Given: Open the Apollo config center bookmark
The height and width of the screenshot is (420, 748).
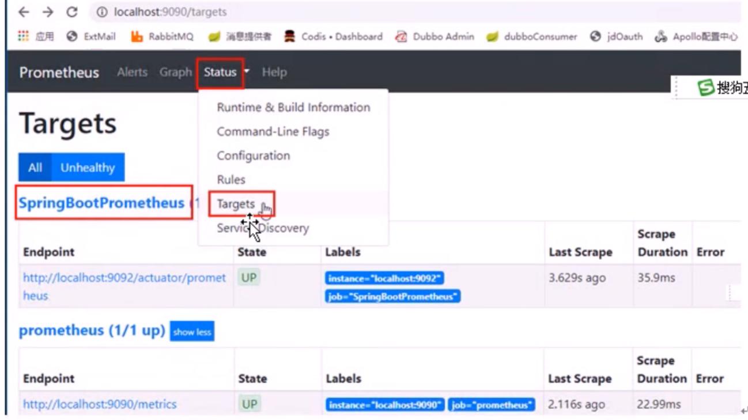Looking at the screenshot, I should pos(696,36).
